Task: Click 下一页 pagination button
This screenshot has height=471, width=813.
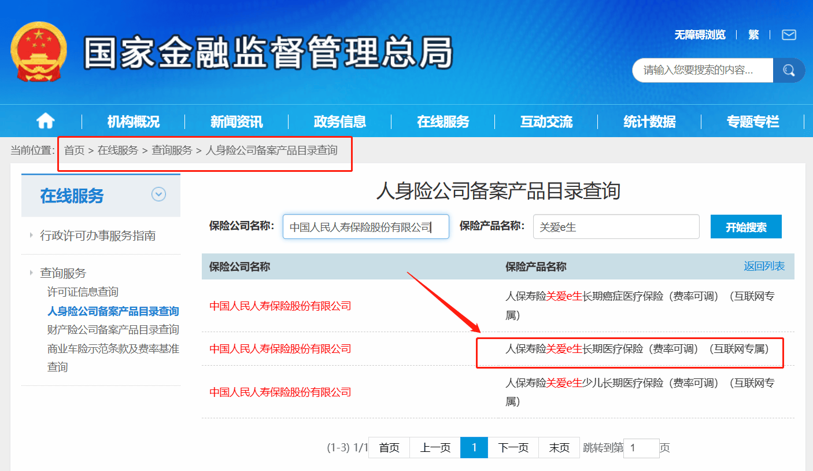Action: click(x=513, y=448)
